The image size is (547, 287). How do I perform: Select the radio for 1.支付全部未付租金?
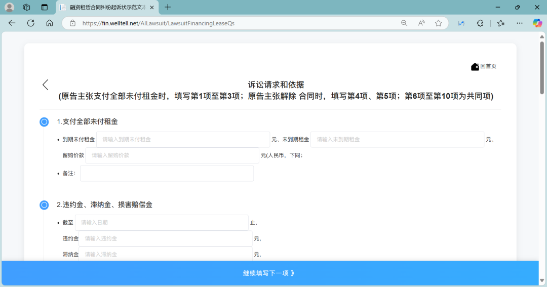44,121
